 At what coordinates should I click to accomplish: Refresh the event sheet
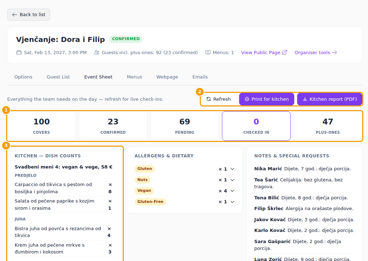pos(218,99)
